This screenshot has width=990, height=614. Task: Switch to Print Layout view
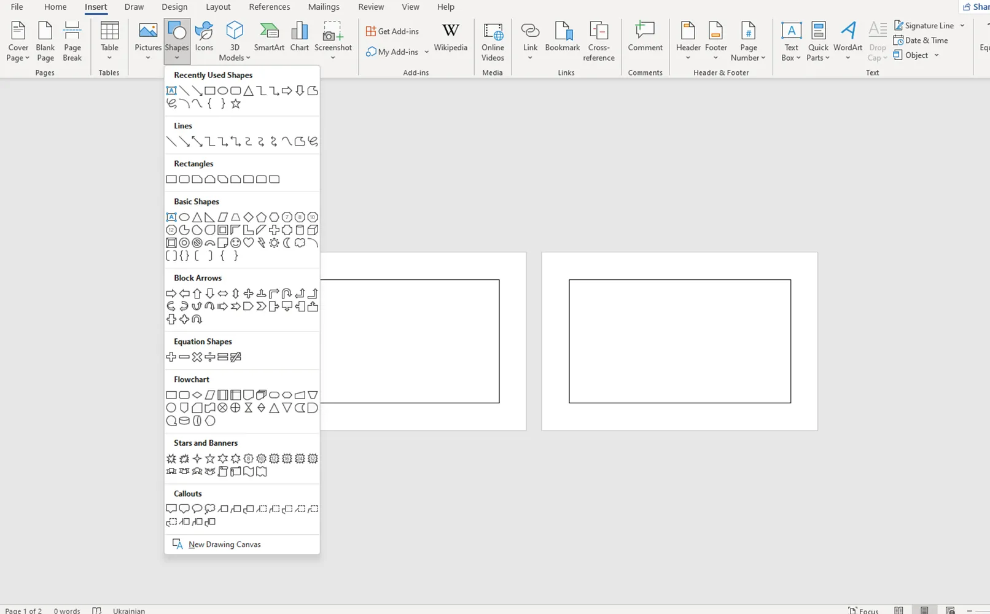924,610
